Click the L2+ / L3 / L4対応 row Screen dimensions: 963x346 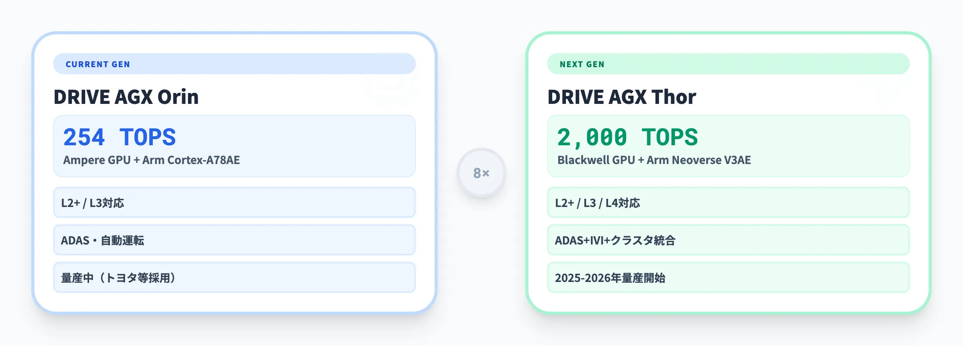(729, 203)
